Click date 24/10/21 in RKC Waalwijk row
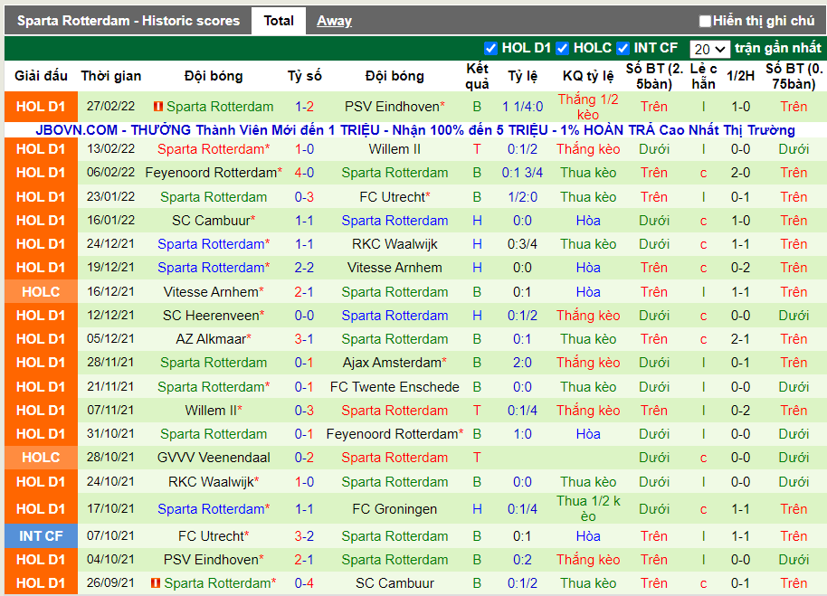Image resolution: width=827 pixels, height=596 pixels. tap(110, 482)
